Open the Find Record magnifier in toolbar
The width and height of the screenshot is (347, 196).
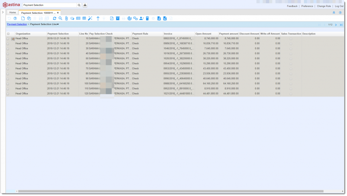(x=60, y=18)
